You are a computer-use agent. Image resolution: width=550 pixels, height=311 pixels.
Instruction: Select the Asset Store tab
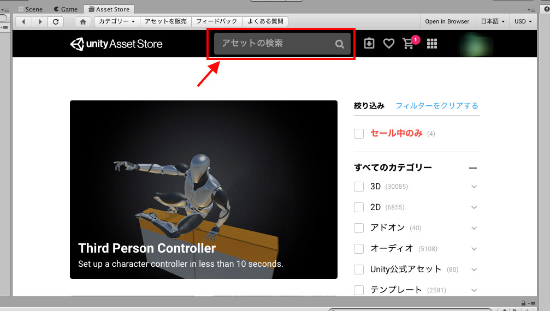[109, 9]
